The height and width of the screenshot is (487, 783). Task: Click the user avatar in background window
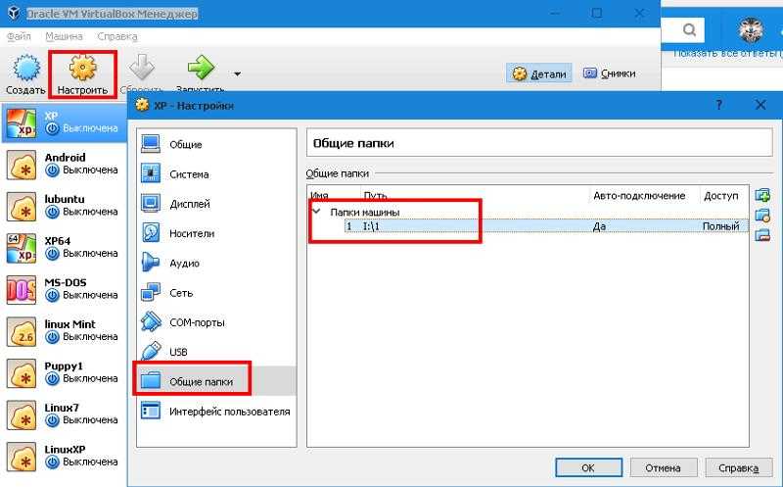click(x=751, y=29)
